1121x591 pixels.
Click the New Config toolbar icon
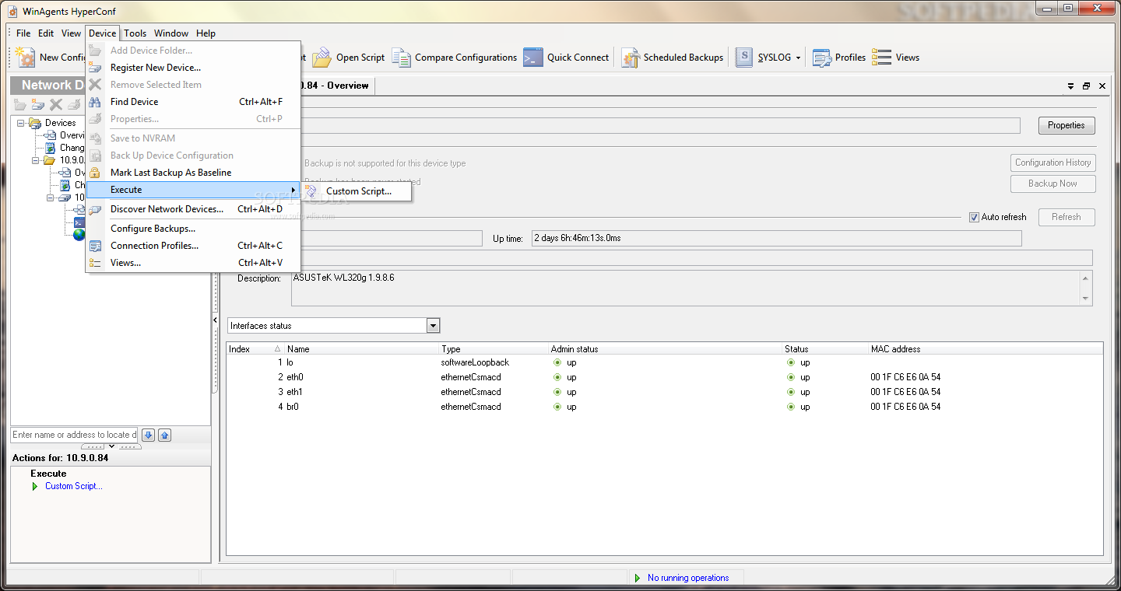click(26, 57)
